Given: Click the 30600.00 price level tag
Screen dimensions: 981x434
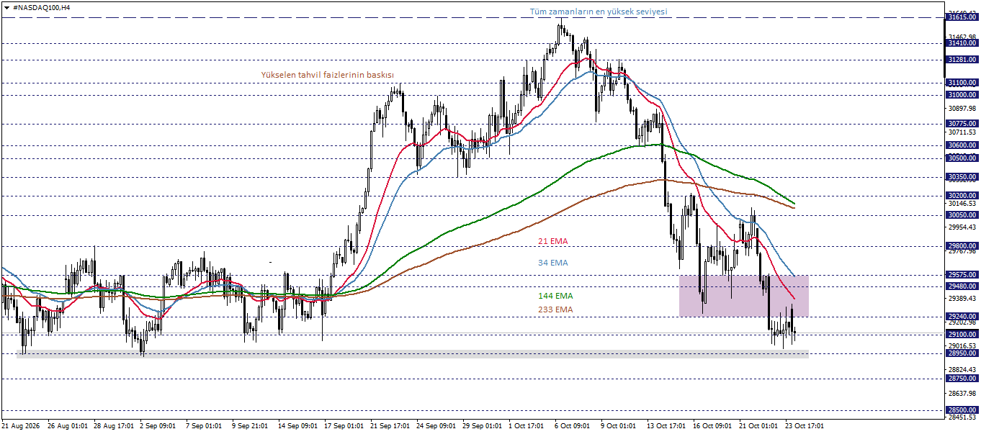Looking at the screenshot, I should point(962,145).
